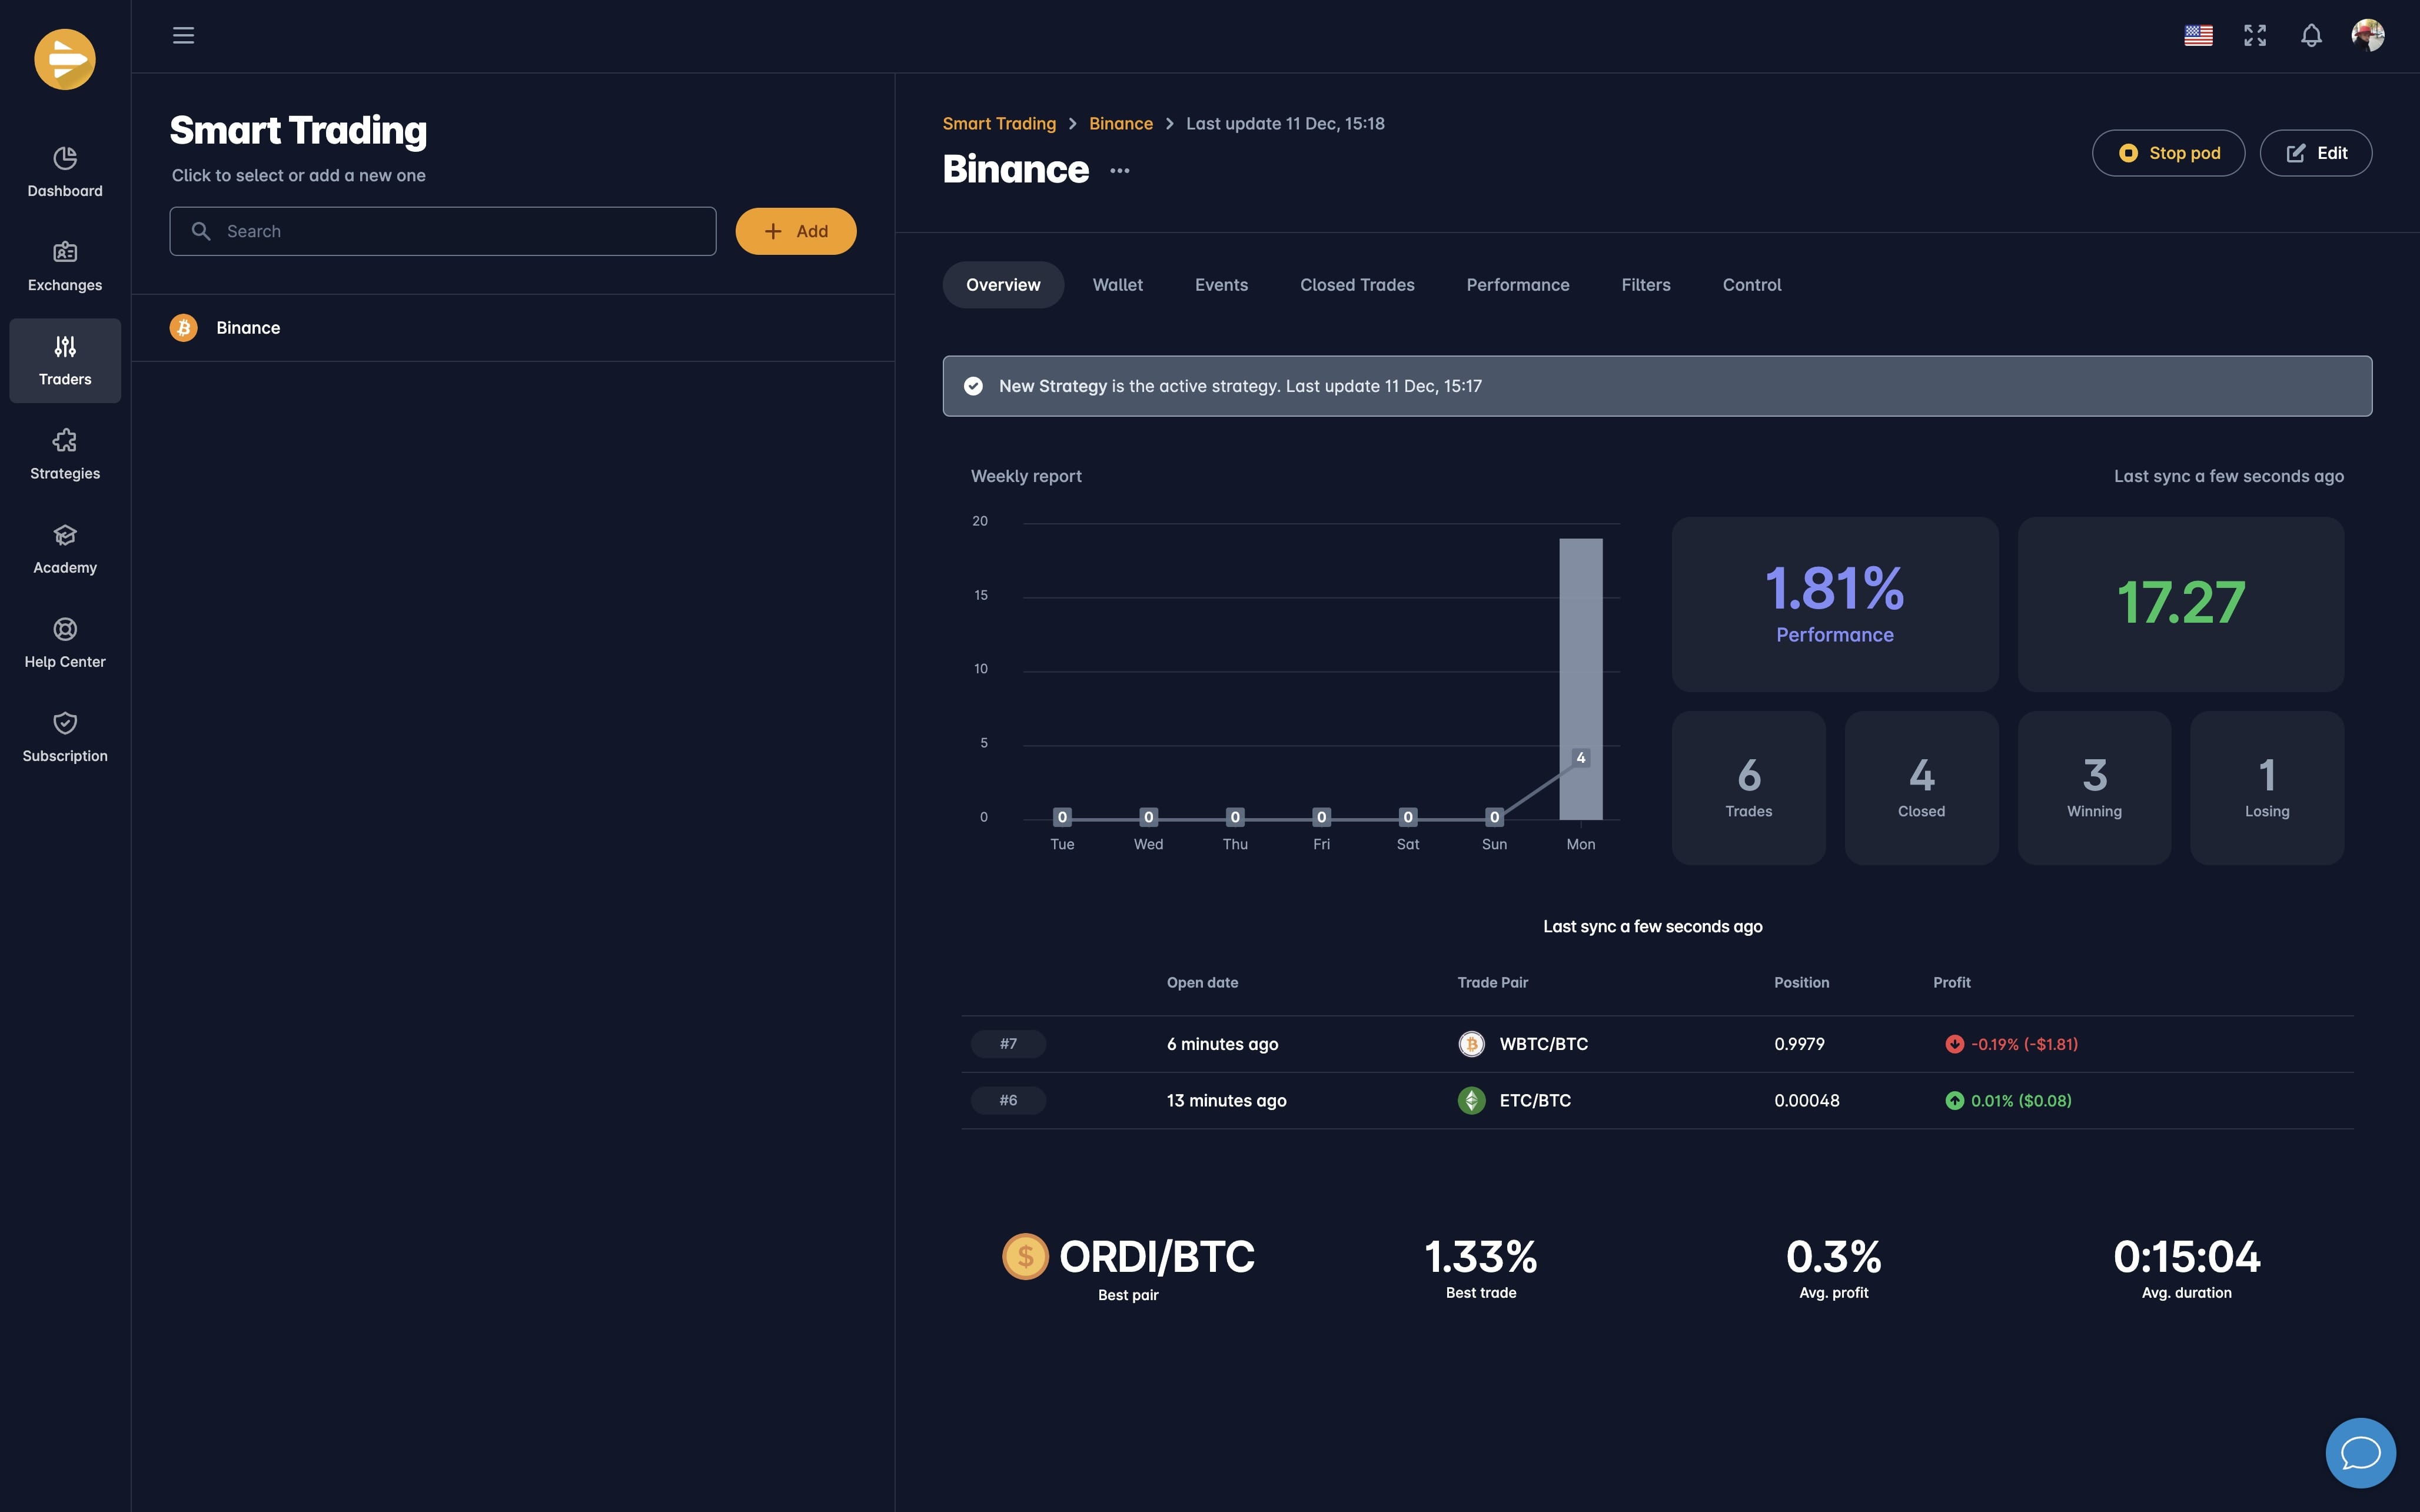Screen dimensions: 2420x1512
Task: Click the 6 Trades card
Action: 1749,788
